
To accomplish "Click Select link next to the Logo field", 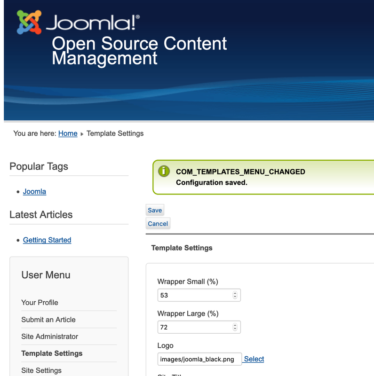I will (x=254, y=359).
